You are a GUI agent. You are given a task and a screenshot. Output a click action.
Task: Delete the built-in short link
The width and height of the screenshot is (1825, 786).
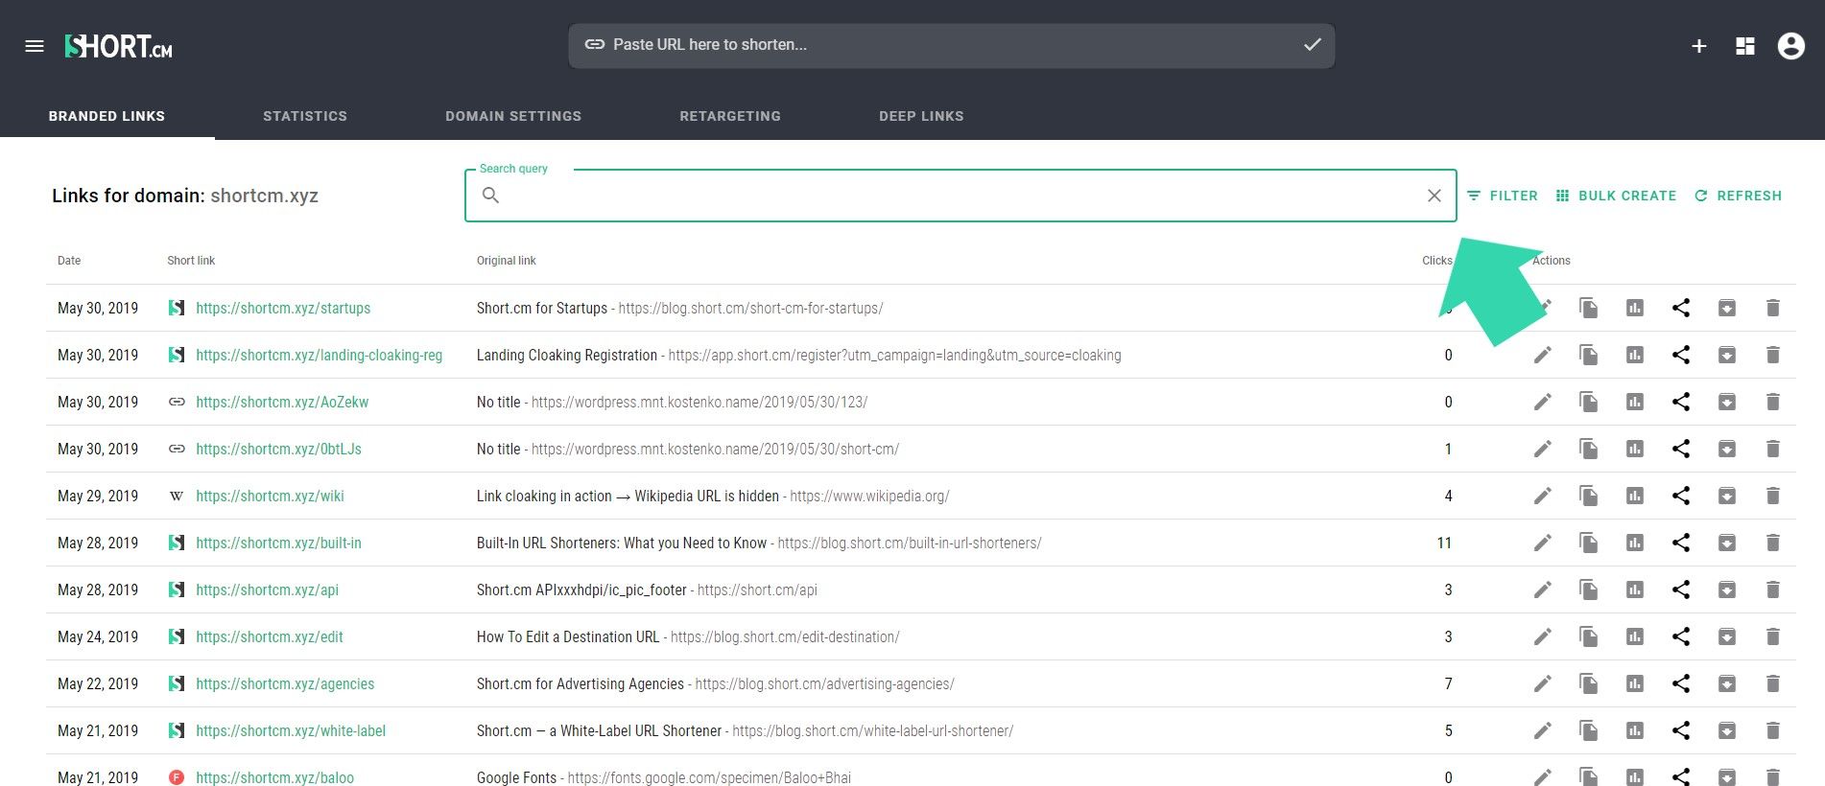[x=1773, y=543]
